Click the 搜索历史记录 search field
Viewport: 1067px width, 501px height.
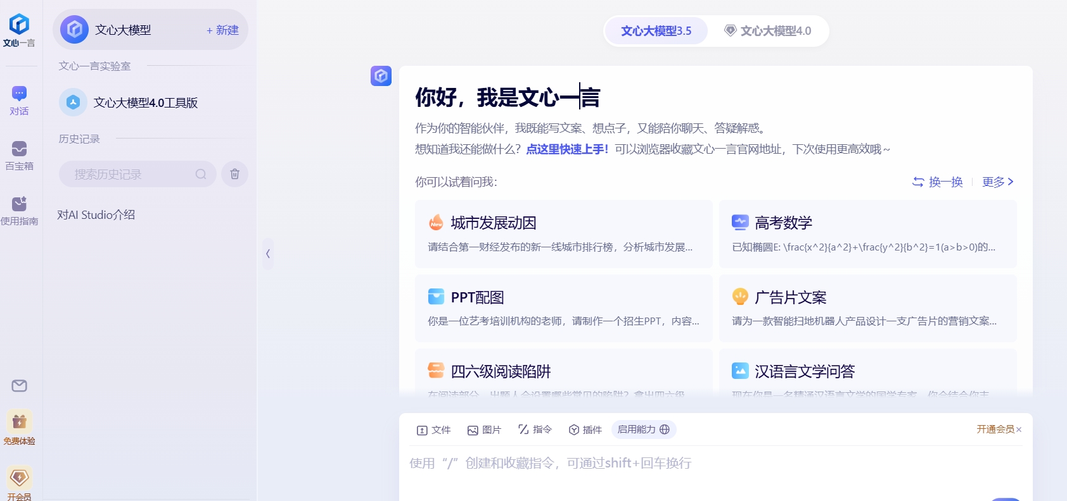137,174
